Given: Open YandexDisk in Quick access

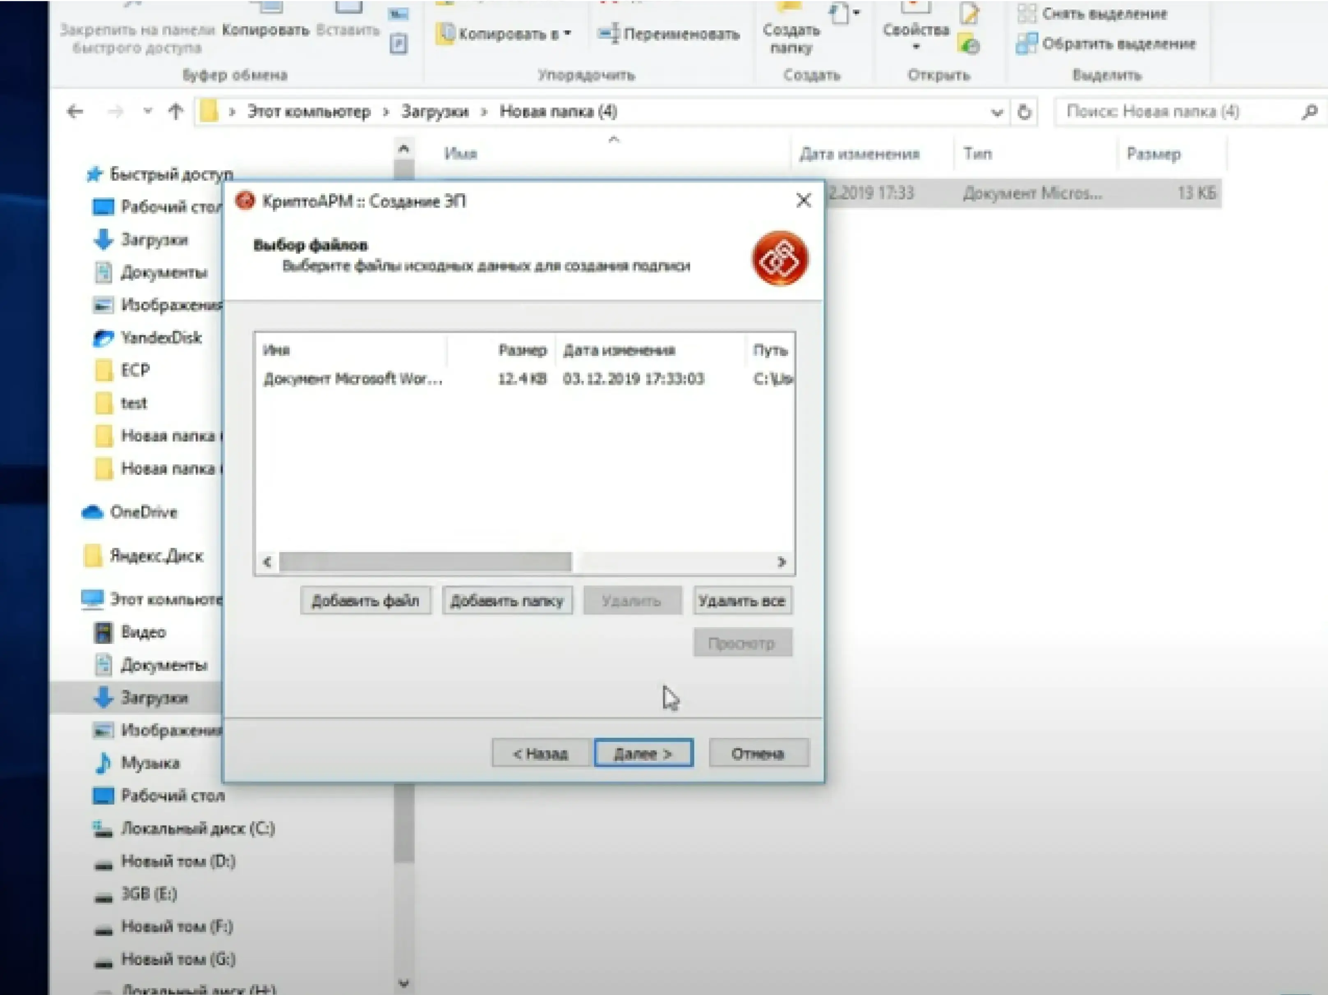Looking at the screenshot, I should pos(160,338).
